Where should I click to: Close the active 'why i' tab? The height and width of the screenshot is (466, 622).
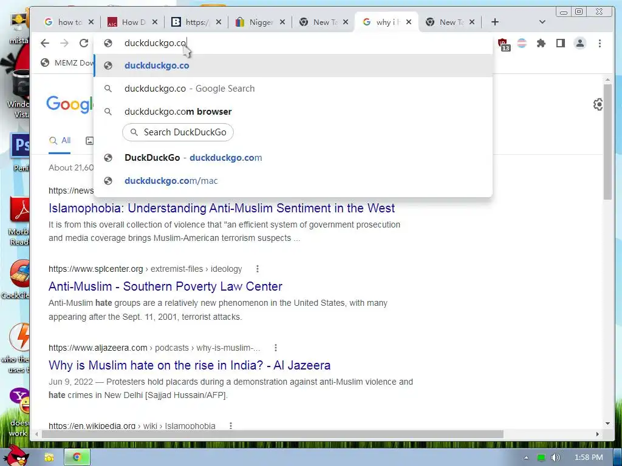click(409, 22)
